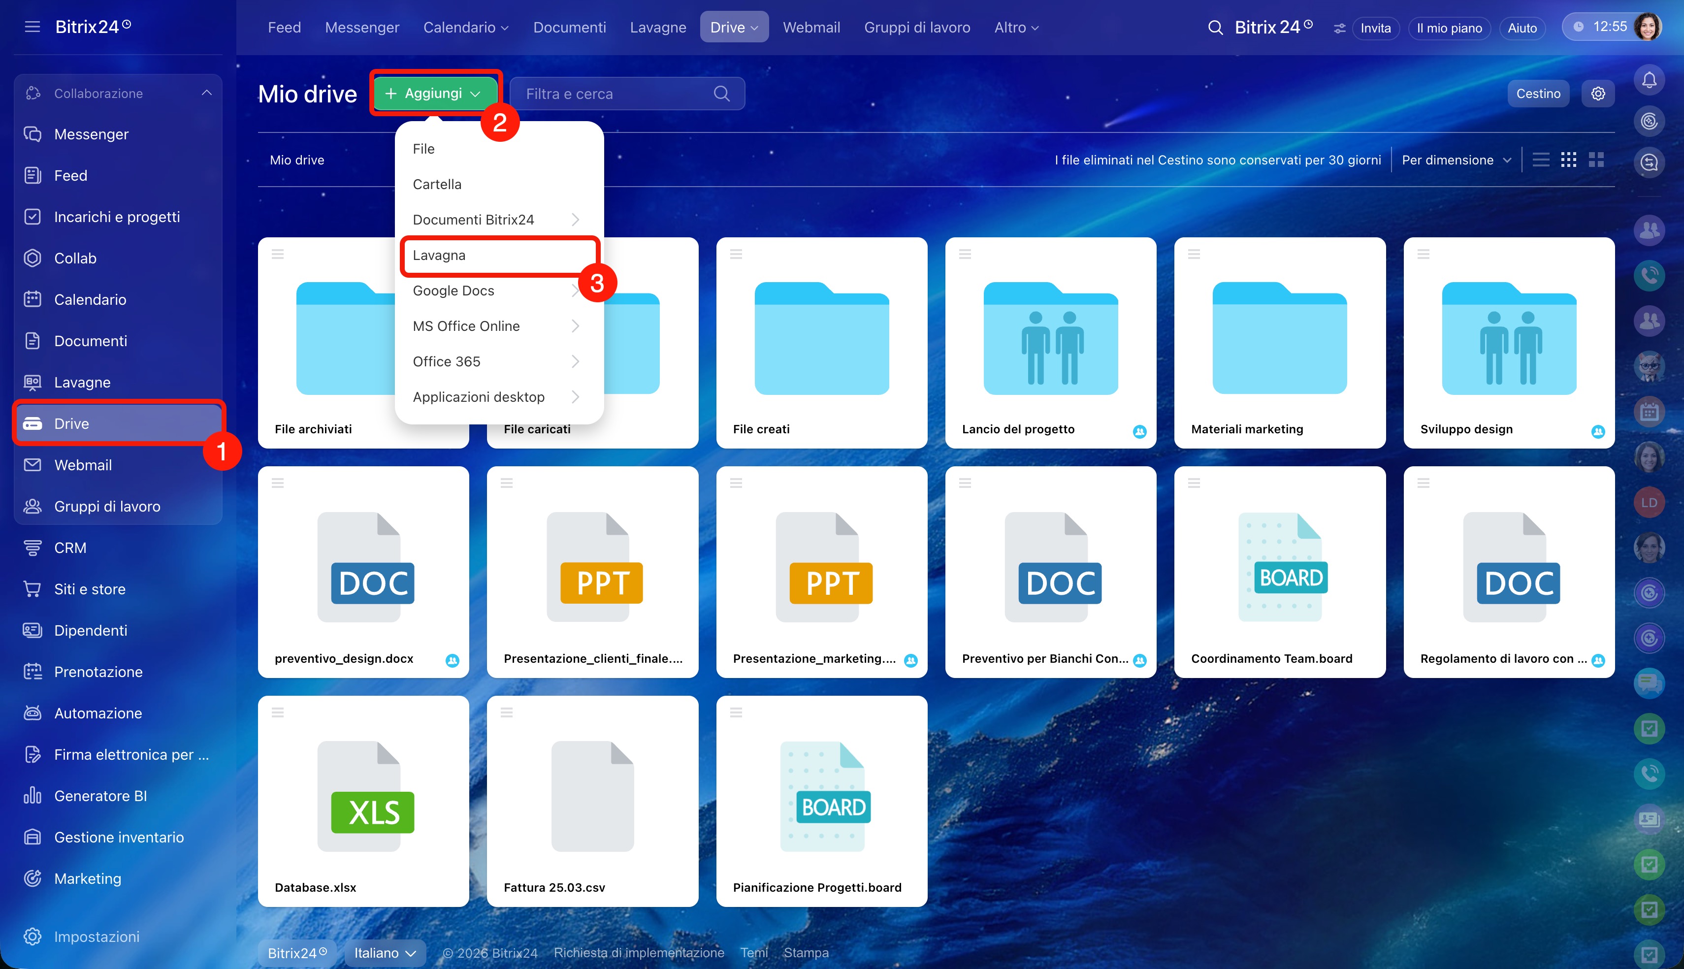Open Coordinamento Team.board file tile

(1279, 572)
